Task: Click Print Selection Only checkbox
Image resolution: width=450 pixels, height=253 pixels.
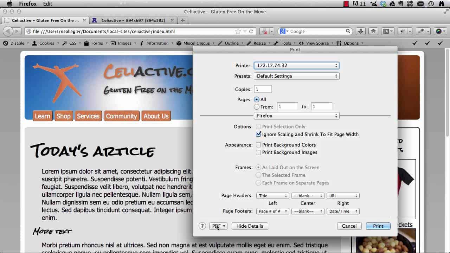Action: coord(258,126)
